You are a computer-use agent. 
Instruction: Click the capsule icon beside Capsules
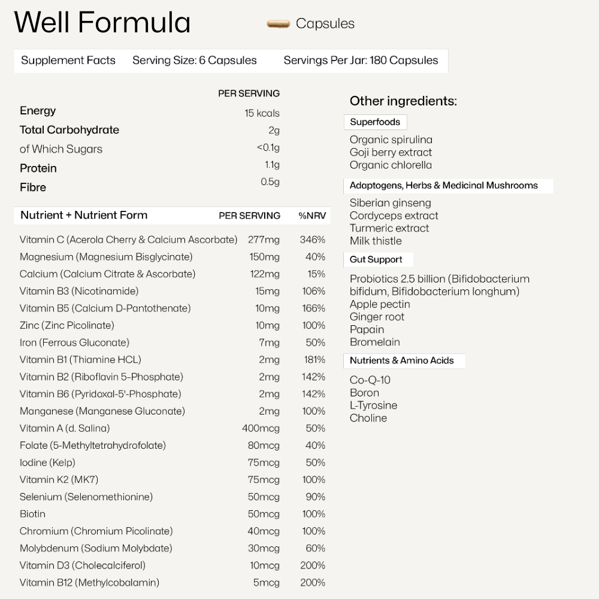click(278, 24)
